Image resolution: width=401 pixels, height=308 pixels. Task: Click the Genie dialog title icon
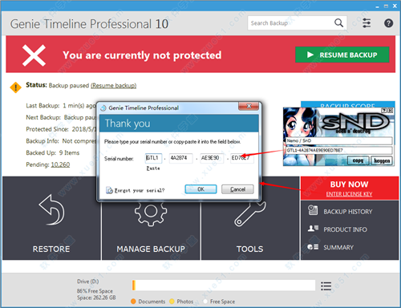[x=103, y=108]
